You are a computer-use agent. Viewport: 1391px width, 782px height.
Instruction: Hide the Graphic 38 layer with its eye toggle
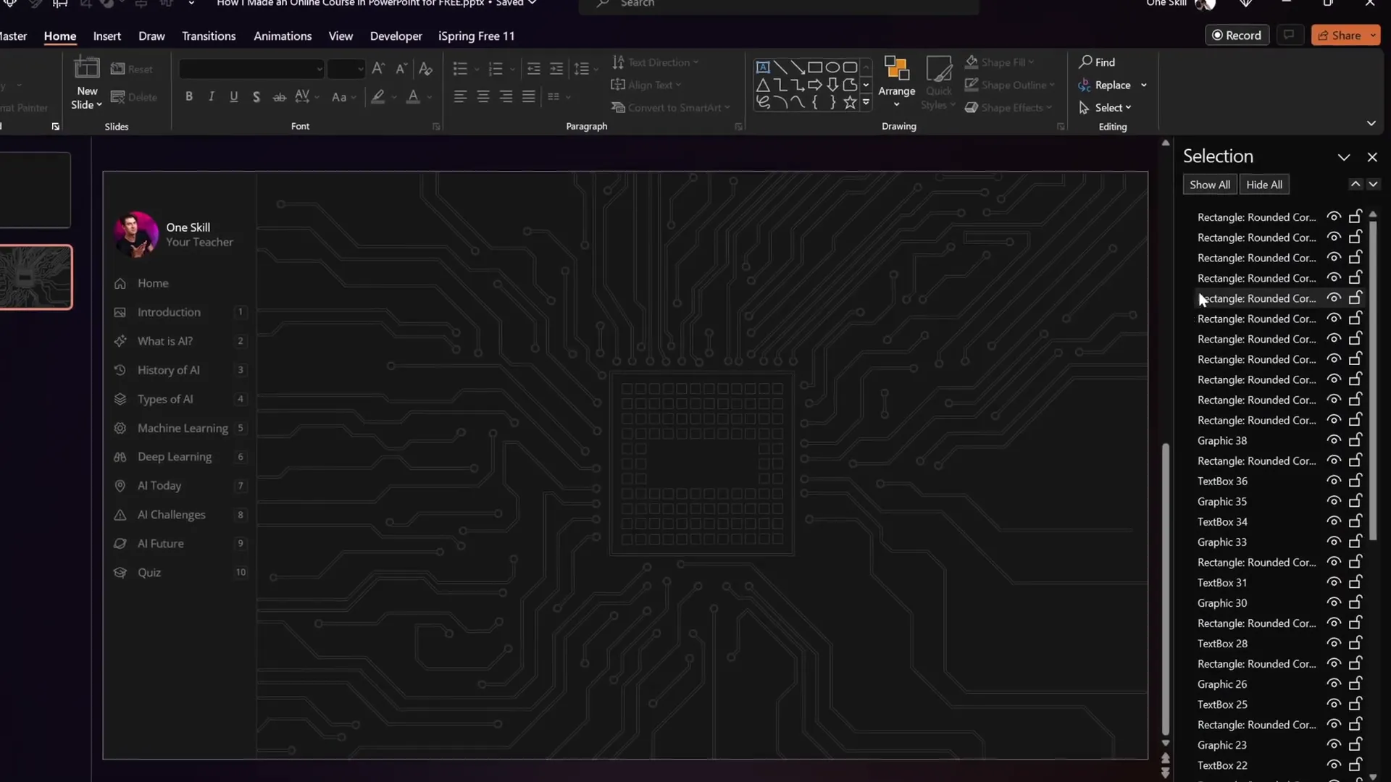point(1334,440)
